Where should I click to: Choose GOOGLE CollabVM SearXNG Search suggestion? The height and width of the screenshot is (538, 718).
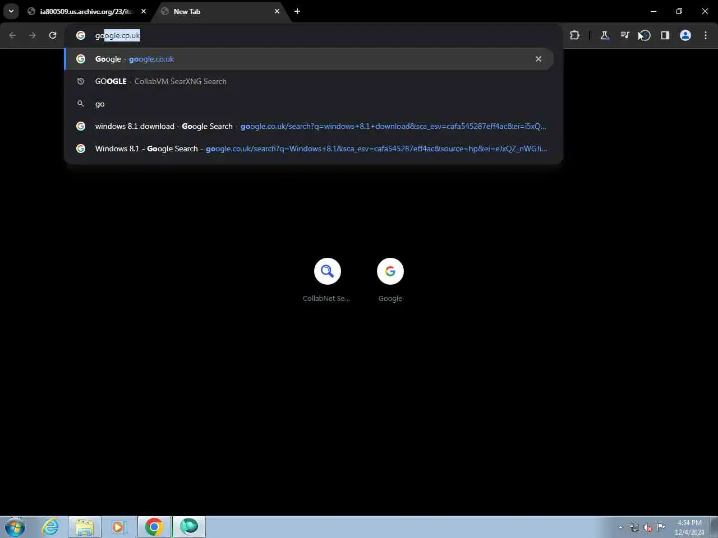(309, 81)
